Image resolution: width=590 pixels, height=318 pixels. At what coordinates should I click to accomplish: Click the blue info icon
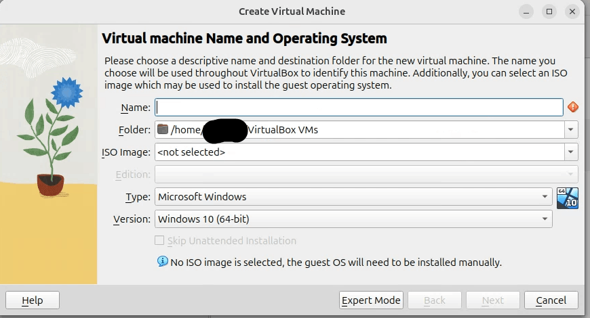163,262
